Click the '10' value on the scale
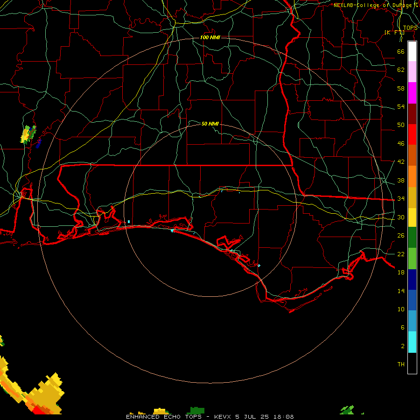 tap(401, 309)
